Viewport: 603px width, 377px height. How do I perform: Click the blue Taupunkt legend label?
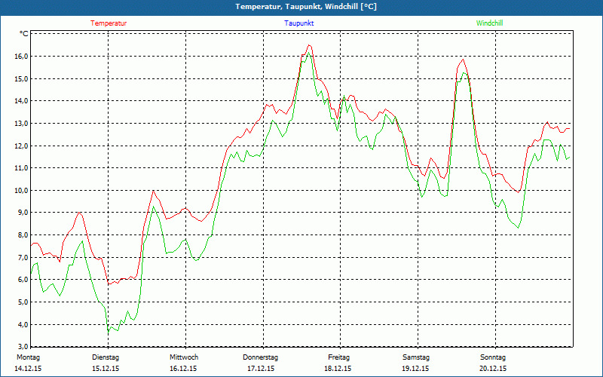(x=298, y=23)
